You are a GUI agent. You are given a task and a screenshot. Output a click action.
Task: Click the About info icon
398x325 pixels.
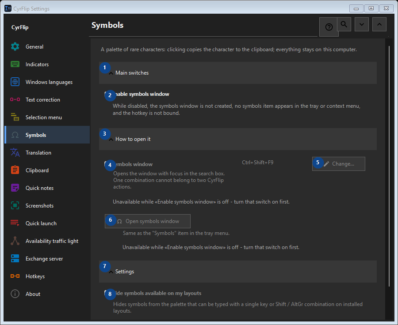(15, 294)
